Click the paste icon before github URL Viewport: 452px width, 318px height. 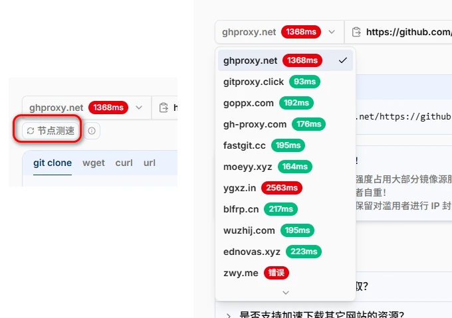(356, 32)
